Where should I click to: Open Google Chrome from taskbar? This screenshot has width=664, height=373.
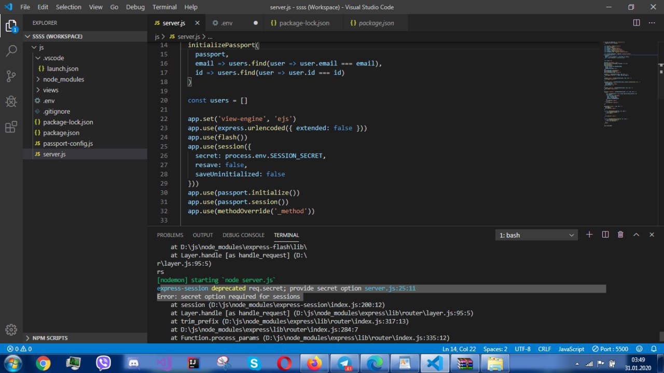44,363
